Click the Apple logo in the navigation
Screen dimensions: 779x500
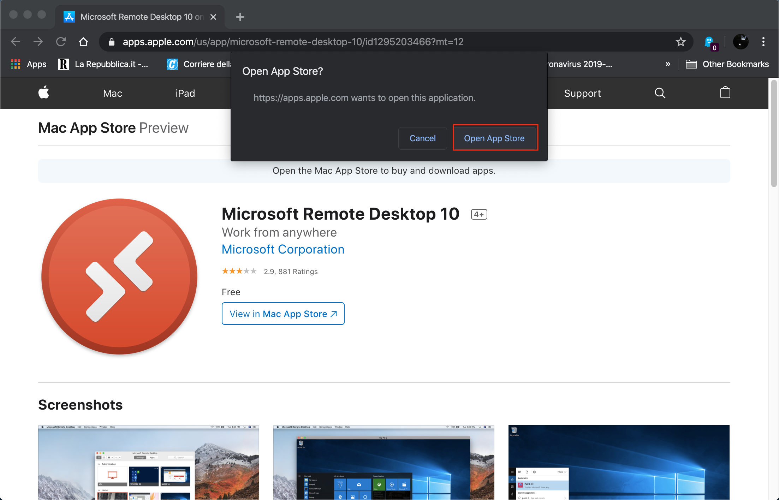tap(44, 93)
